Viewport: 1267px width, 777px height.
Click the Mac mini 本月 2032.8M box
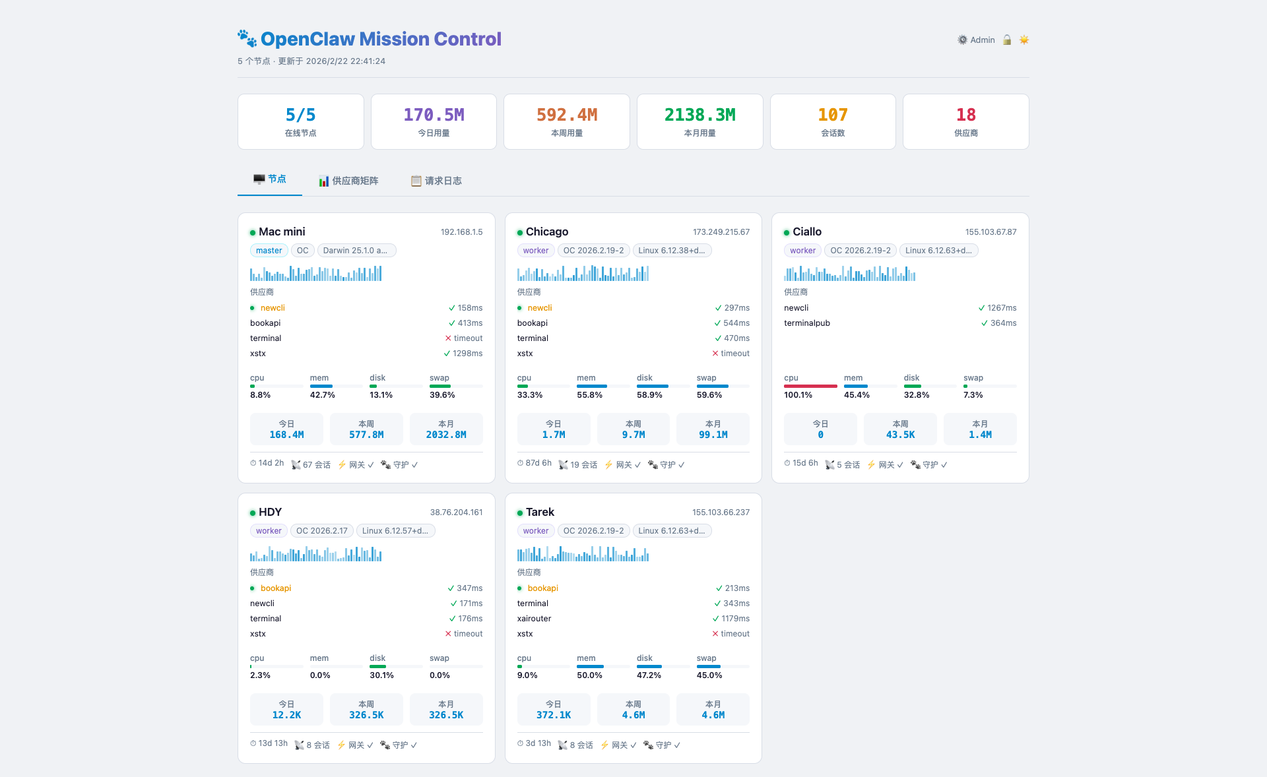(446, 429)
